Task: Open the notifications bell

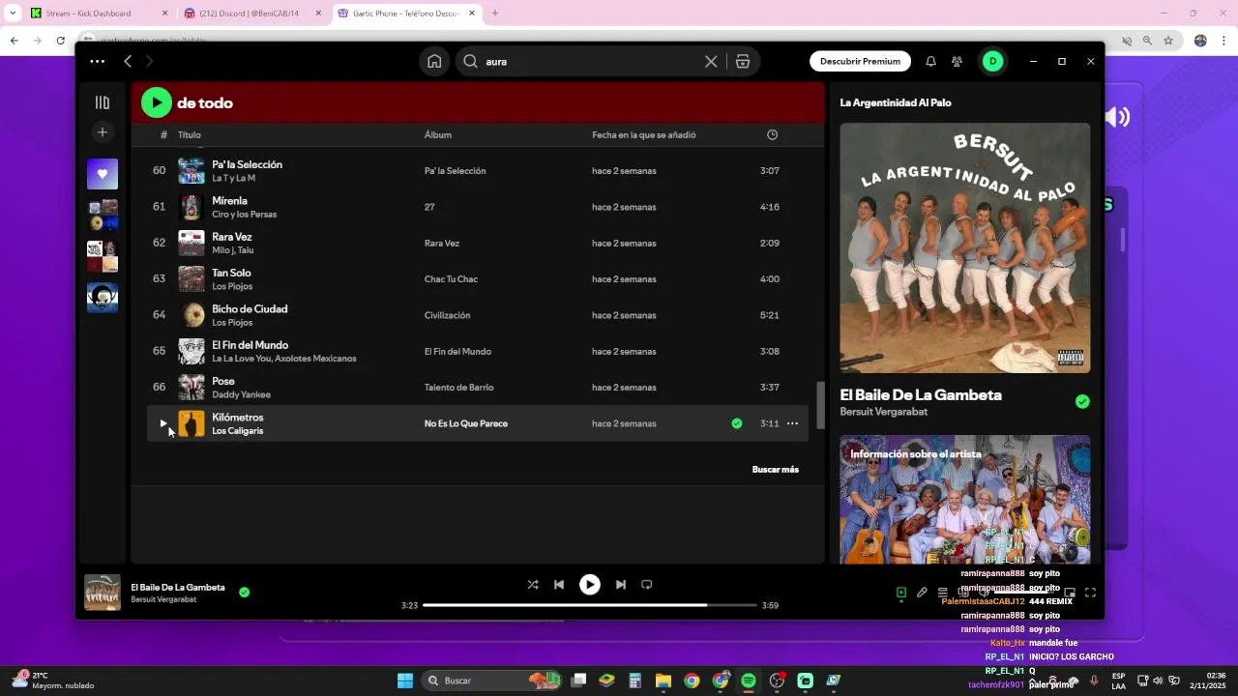Action: point(930,61)
